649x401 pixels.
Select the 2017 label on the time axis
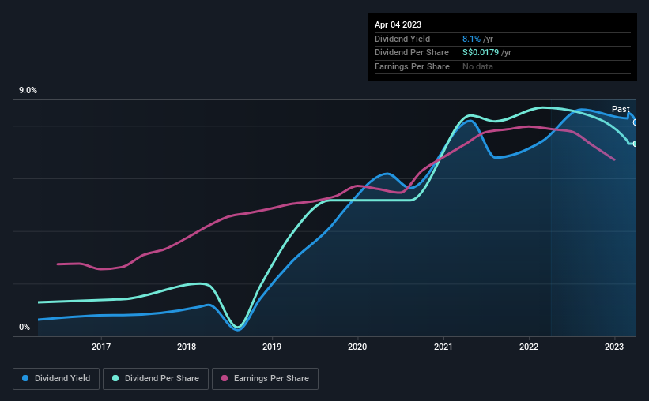pyautogui.click(x=101, y=347)
